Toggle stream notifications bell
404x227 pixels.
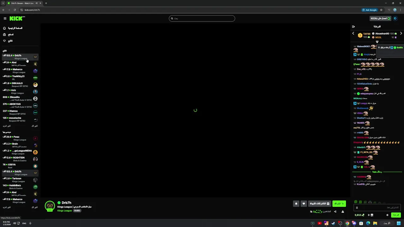click(x=296, y=204)
